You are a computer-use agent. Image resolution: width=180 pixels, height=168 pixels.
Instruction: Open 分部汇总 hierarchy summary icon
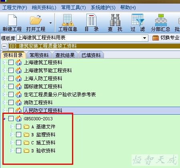[161, 20]
